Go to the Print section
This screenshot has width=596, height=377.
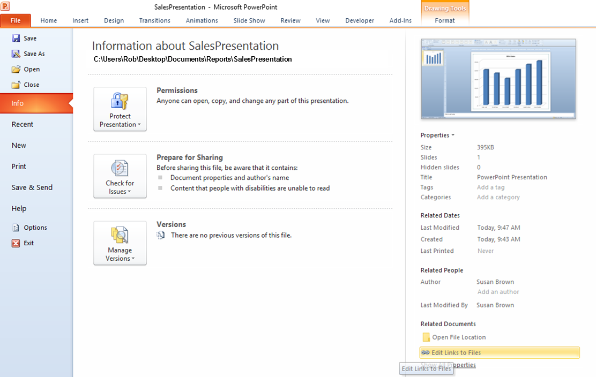tap(19, 166)
